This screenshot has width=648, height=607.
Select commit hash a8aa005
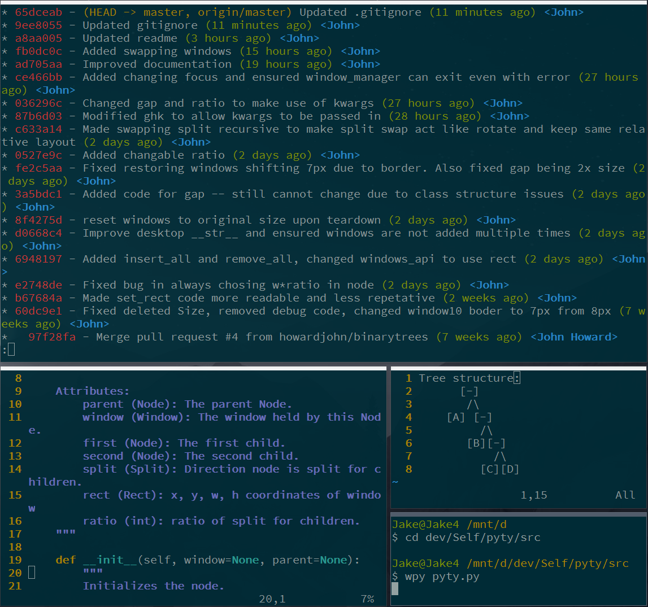(38, 38)
